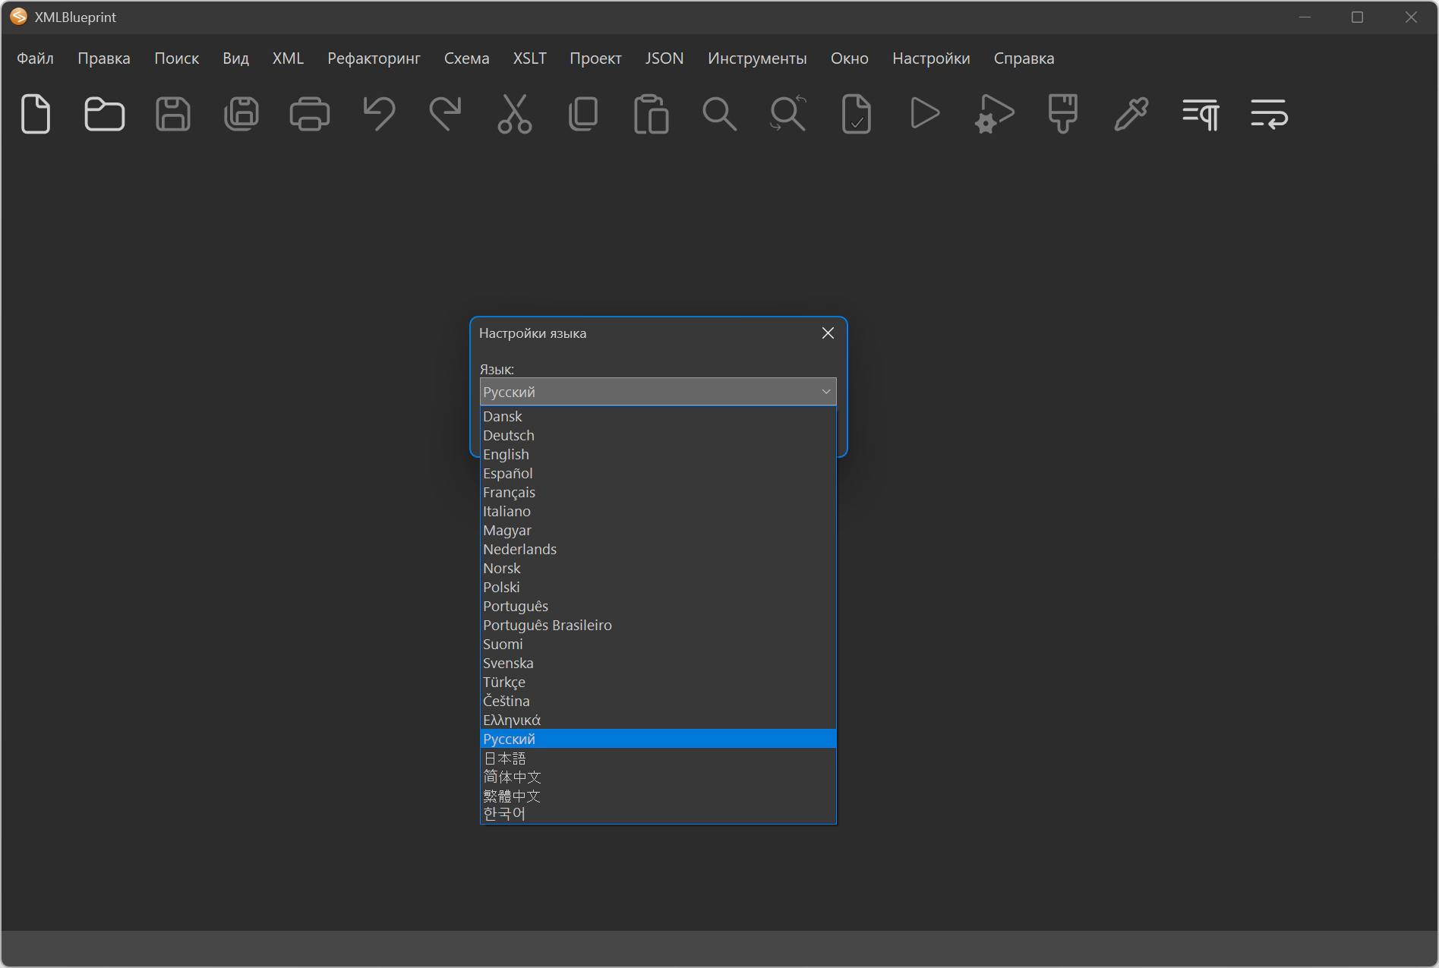
Task: Open the Схема menu
Action: (466, 58)
